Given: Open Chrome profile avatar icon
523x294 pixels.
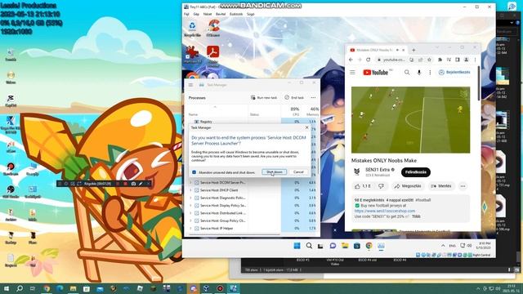Looking at the screenshot, I should pyautogui.click(x=467, y=60).
